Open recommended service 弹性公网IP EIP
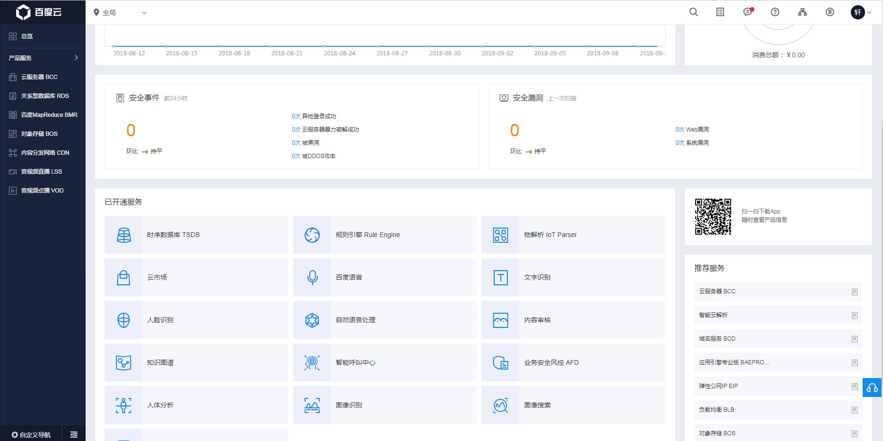Image resolution: width=883 pixels, height=441 pixels. [778, 386]
